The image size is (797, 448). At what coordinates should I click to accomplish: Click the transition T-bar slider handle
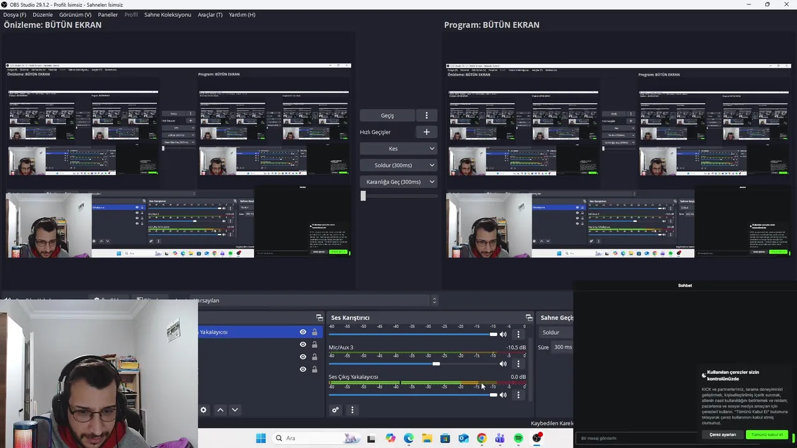pos(363,195)
